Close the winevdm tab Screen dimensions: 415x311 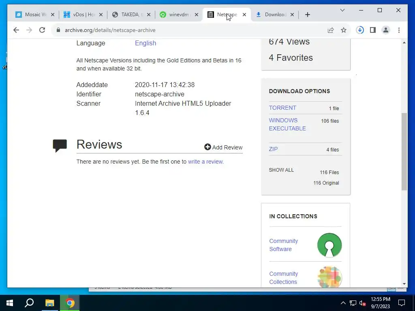197,15
